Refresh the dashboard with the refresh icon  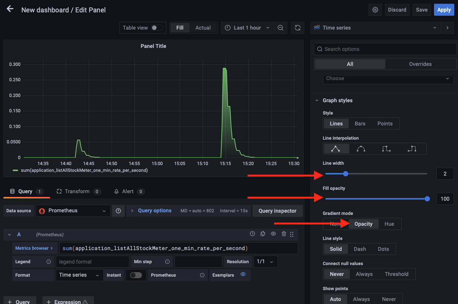click(298, 28)
